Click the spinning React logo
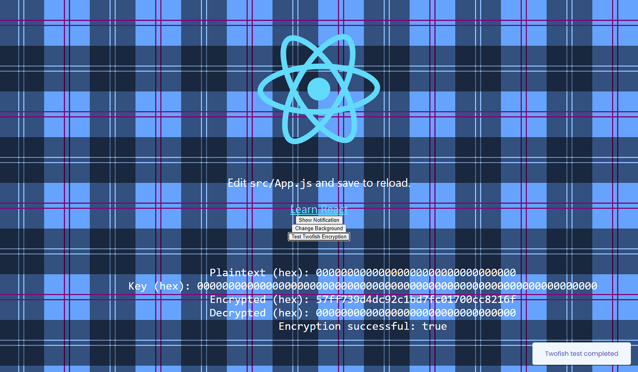The image size is (638, 372). click(x=319, y=89)
